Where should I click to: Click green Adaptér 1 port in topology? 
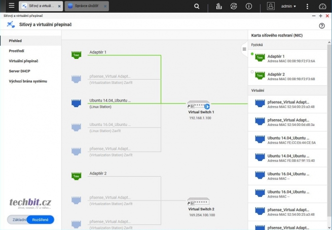77,55
